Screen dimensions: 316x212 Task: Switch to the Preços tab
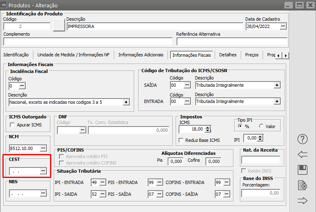251,55
